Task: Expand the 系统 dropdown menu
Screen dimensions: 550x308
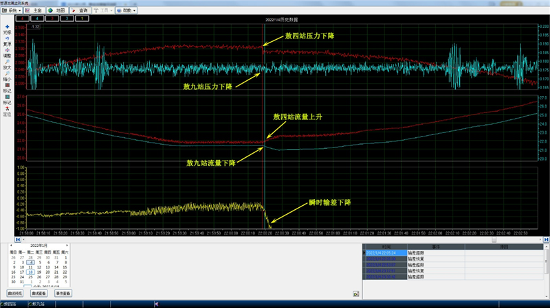Action: click(x=12, y=11)
